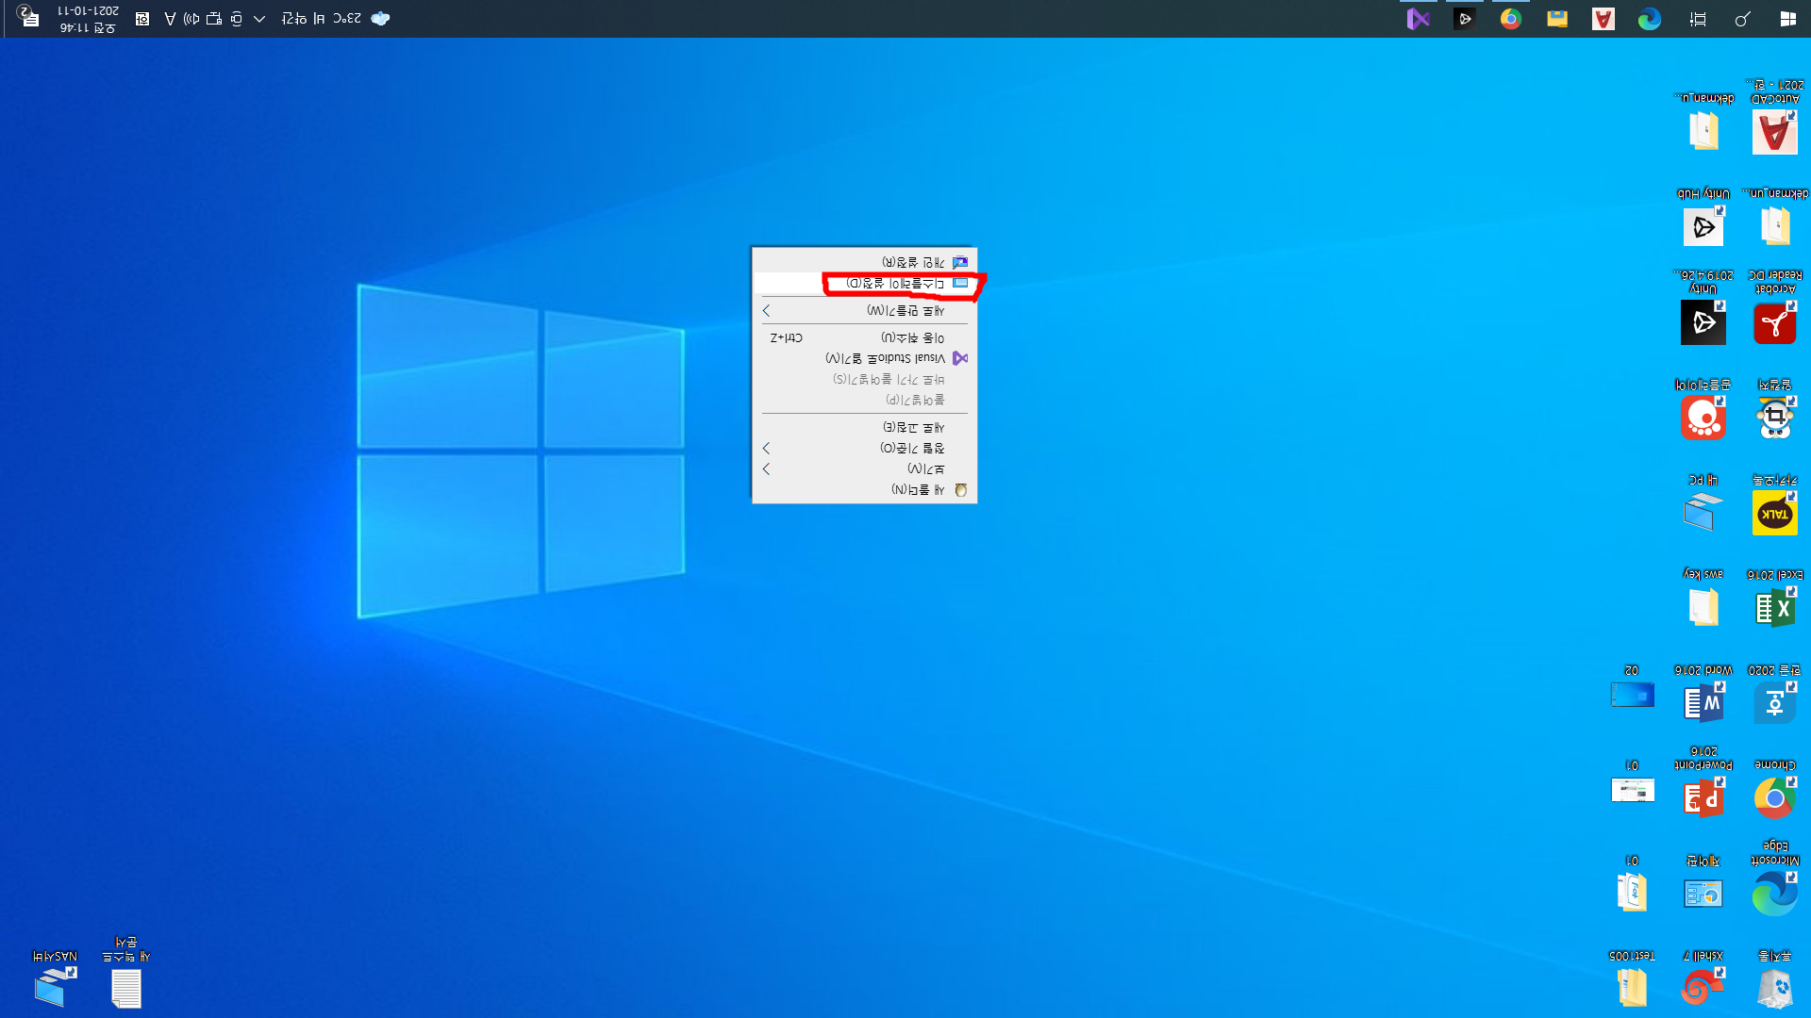Viewport: 1811px width, 1018px height.
Task: Select the 새 텍스트 문서 file icon
Action: [x=126, y=973]
